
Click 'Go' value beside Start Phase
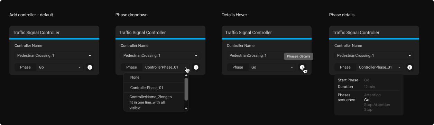(x=367, y=80)
